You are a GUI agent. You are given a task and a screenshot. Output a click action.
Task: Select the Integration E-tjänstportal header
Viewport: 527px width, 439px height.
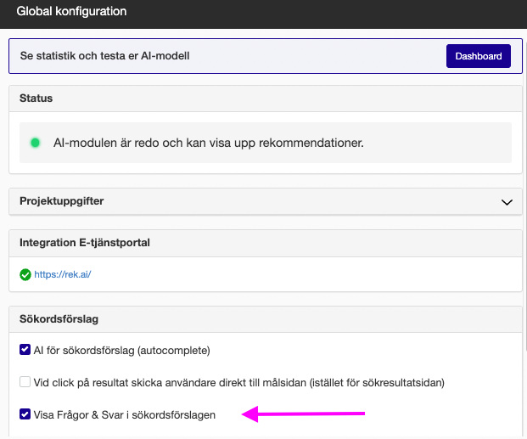coord(83,242)
